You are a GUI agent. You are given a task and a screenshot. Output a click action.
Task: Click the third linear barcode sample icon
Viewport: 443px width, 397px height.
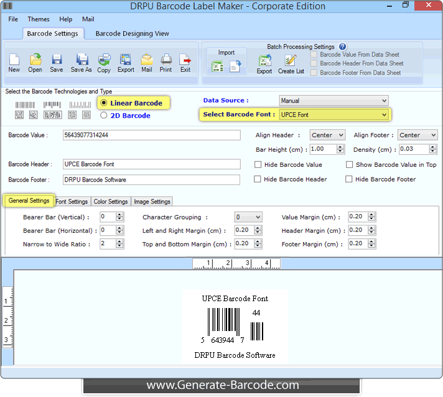(x=80, y=105)
